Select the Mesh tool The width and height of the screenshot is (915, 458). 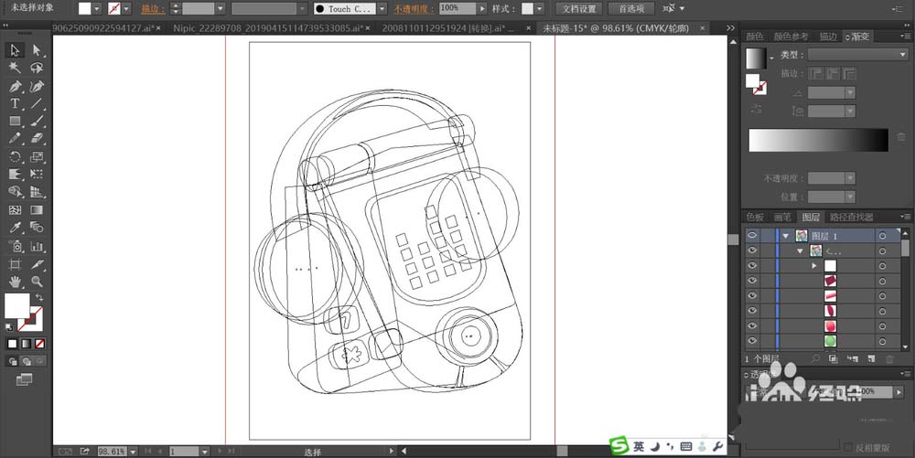(x=16, y=209)
